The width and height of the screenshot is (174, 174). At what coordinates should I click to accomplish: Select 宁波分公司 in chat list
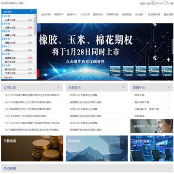(17, 73)
